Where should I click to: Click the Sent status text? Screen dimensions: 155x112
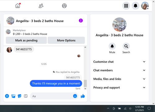click(x=78, y=88)
